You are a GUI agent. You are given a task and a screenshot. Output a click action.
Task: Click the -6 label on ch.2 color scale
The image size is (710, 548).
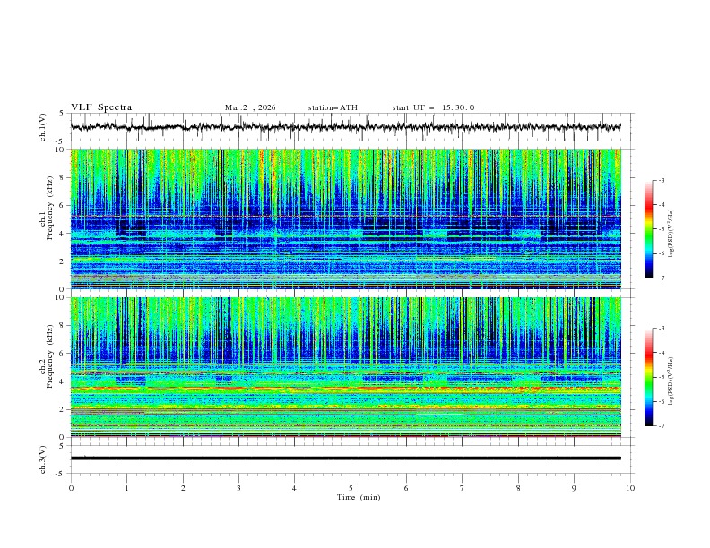(x=661, y=401)
